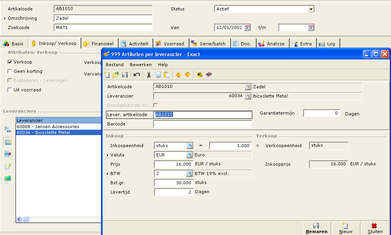Image resolution: width=391 pixels, height=235 pixels.
Task: Open the Analyse tab
Action: tap(272, 43)
